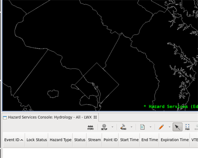Screen dimensions: 198x158
Task: Activate the pencil drawing tool
Action: (161, 127)
